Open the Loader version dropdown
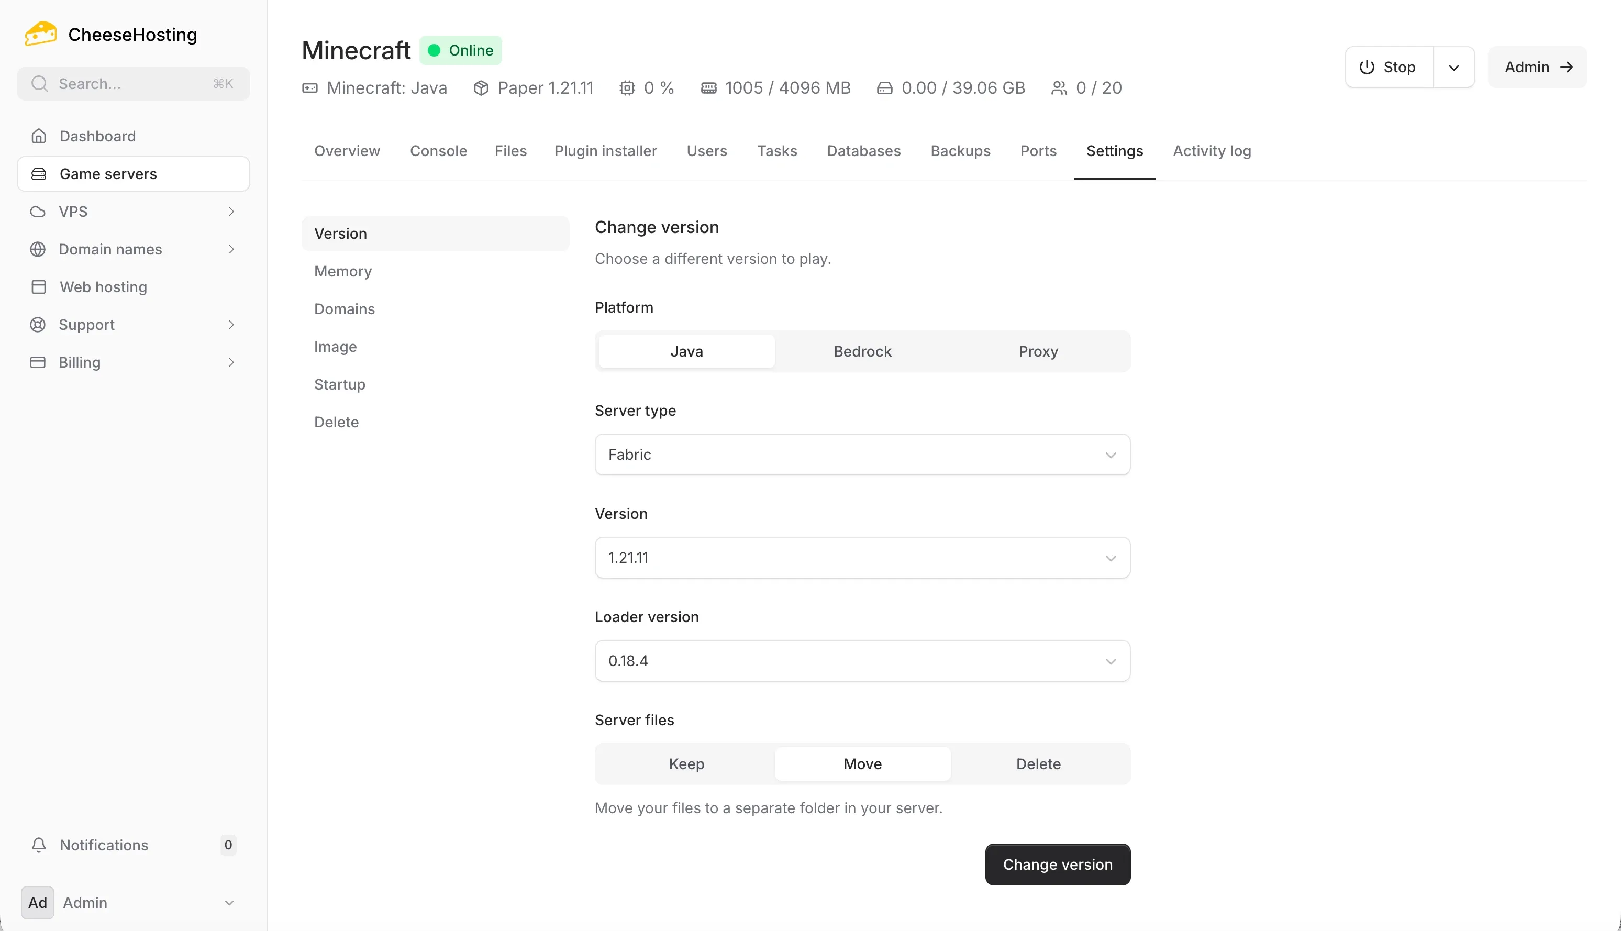Screen dimensions: 1621x931 [862, 660]
